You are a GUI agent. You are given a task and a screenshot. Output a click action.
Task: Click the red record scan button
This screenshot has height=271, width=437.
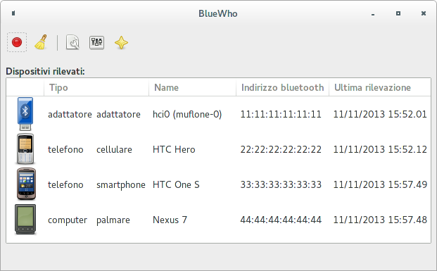(x=17, y=42)
